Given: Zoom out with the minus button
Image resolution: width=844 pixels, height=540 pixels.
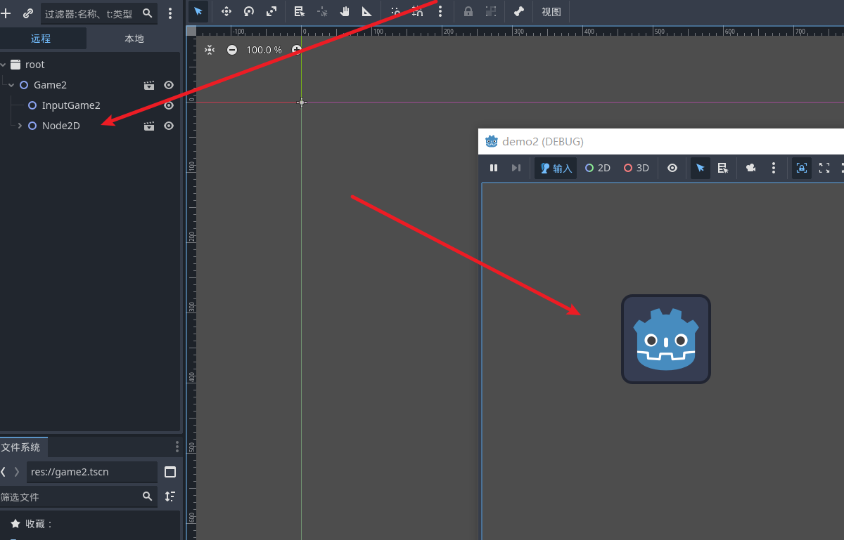Looking at the screenshot, I should [x=232, y=50].
